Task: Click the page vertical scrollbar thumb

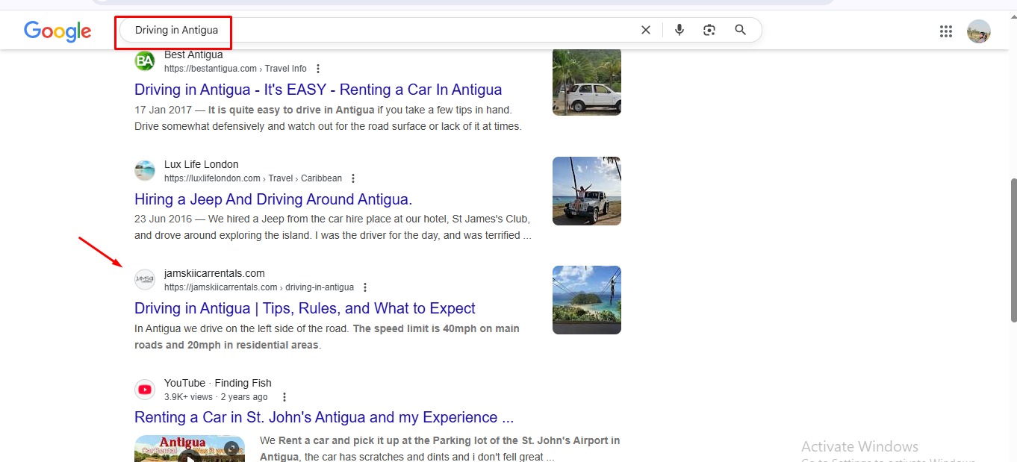Action: (1013, 250)
